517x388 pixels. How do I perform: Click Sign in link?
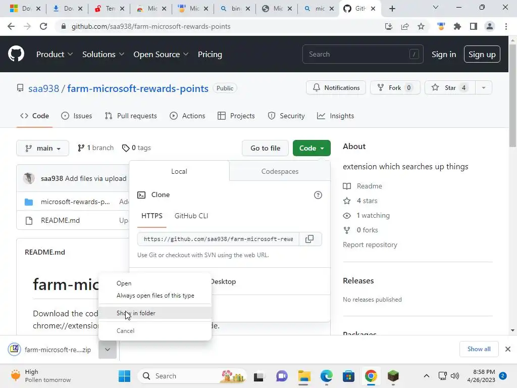coord(444,55)
